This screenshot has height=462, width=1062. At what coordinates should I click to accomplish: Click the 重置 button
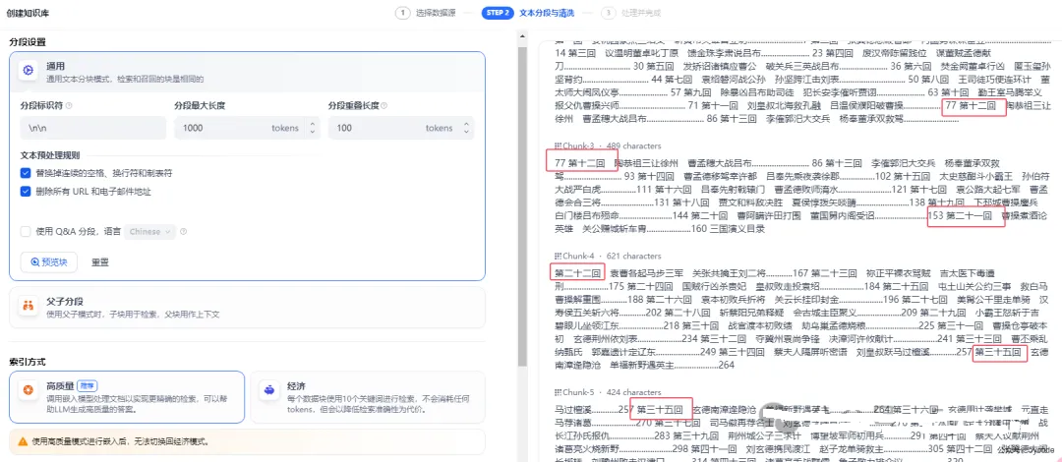pos(100,262)
